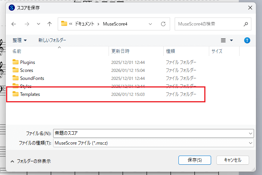Click 新しいフォルダー to create folder

[52, 40]
